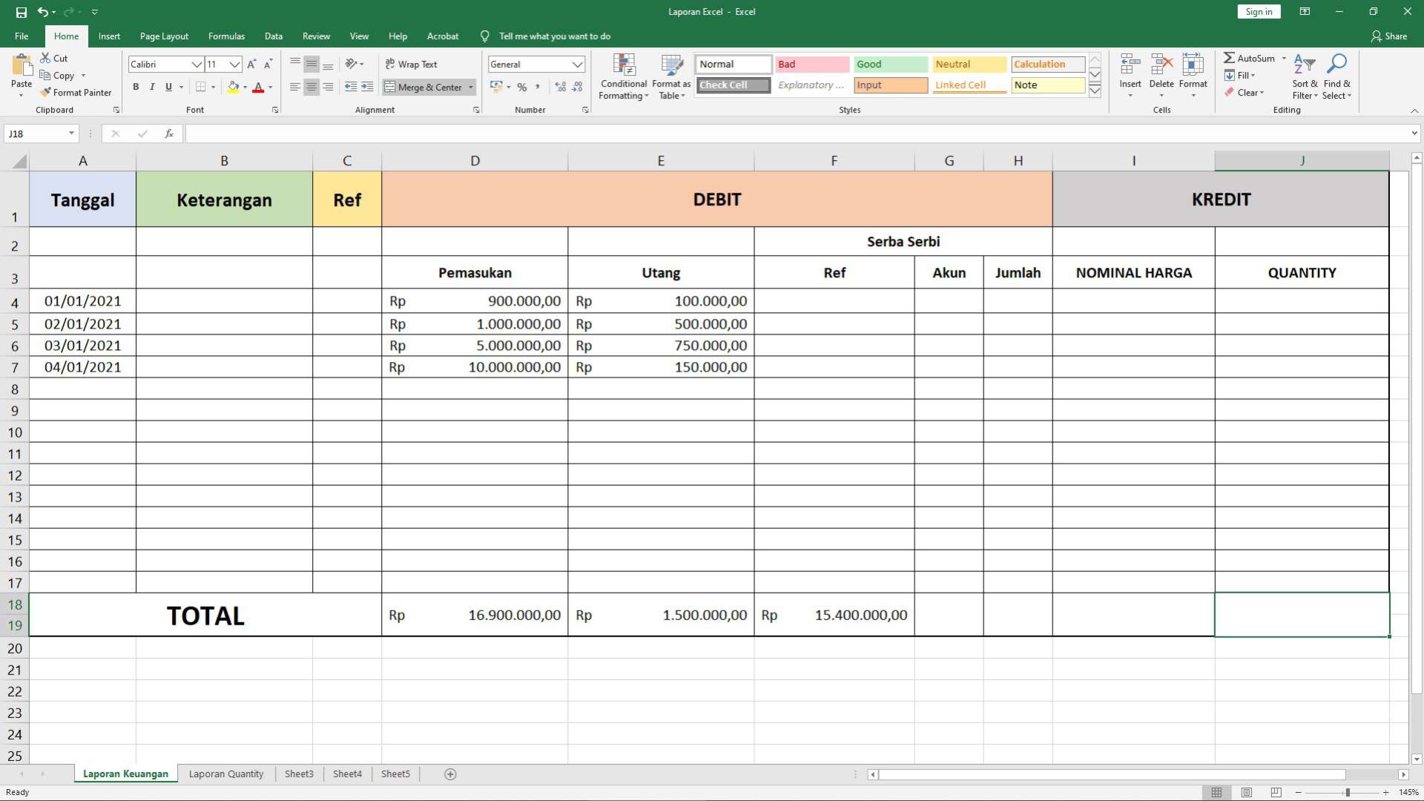Screen dimensions: 1424x801
Task: Click the Conditional Formatting icon
Action: [x=624, y=66]
